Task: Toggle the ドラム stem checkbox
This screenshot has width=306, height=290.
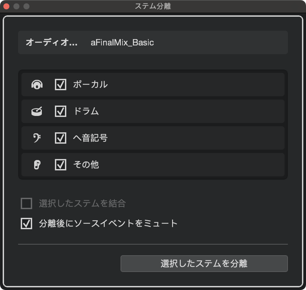Action: coord(61,111)
